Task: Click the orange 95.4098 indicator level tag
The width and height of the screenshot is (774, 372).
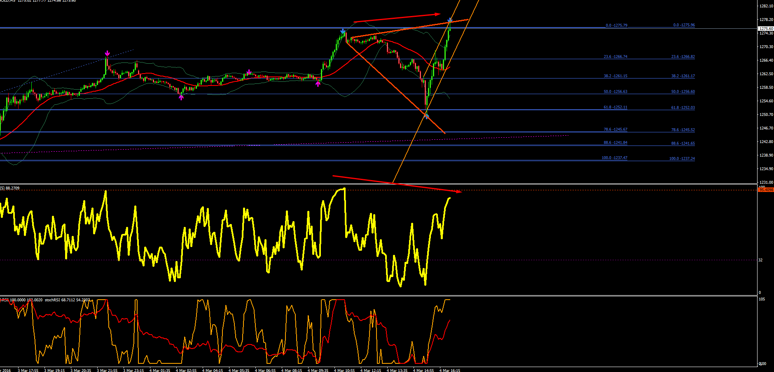Action: pos(766,190)
